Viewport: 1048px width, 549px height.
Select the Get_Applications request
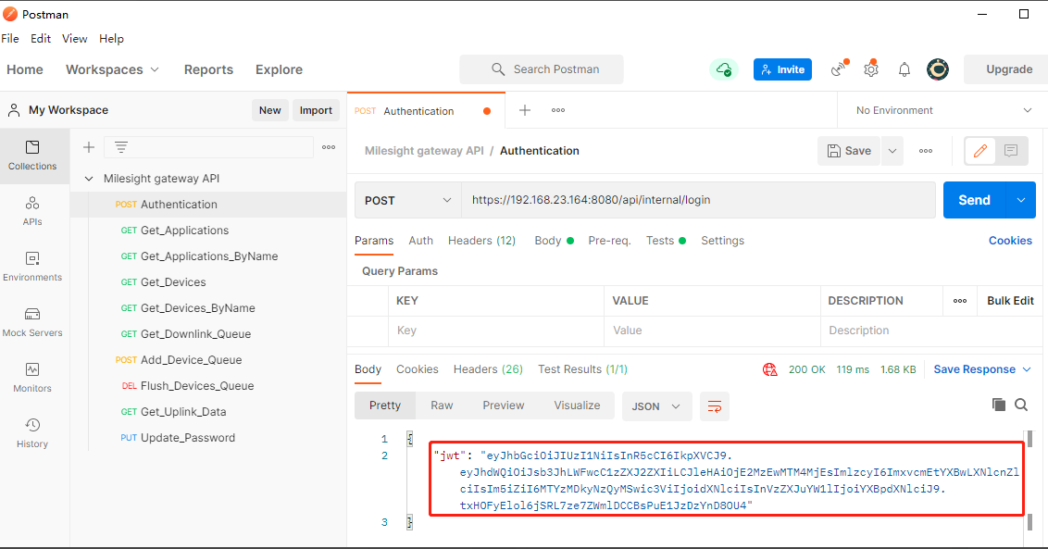click(x=184, y=230)
